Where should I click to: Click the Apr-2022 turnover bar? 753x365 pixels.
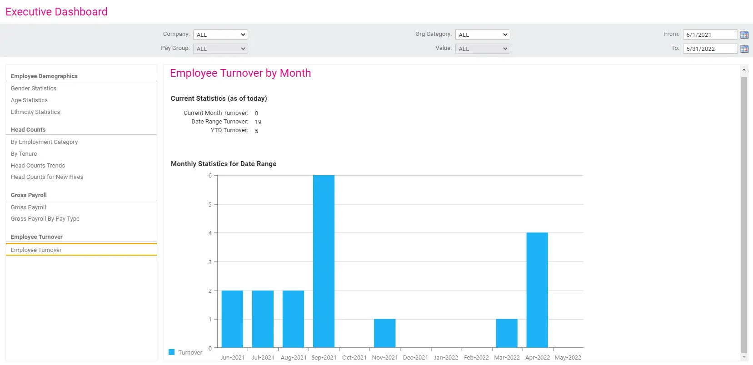tap(537, 290)
